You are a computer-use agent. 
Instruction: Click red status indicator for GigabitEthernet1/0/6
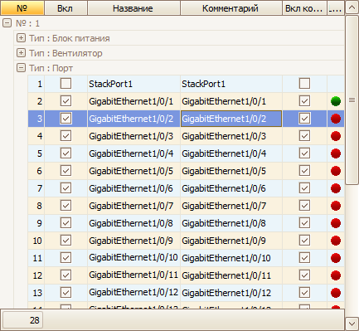coord(336,188)
